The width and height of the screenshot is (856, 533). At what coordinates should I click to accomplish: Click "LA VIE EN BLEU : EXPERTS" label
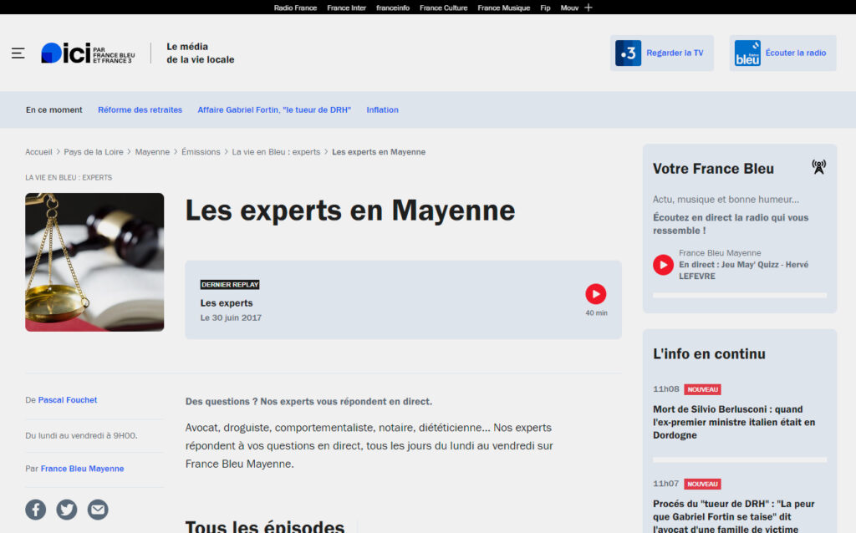[x=69, y=177]
